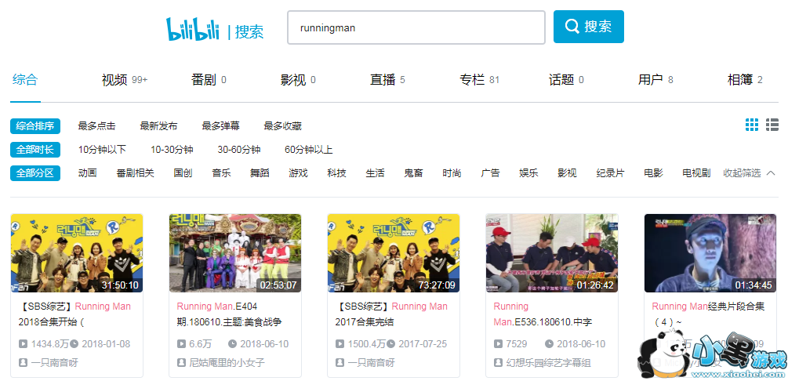Click the bilibili logo
788x381 pixels.
193,30
